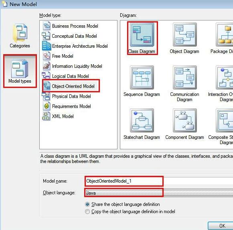Viewport: 233px width, 230px height.
Task: Open the Object language Java dropdown
Action: (159, 193)
